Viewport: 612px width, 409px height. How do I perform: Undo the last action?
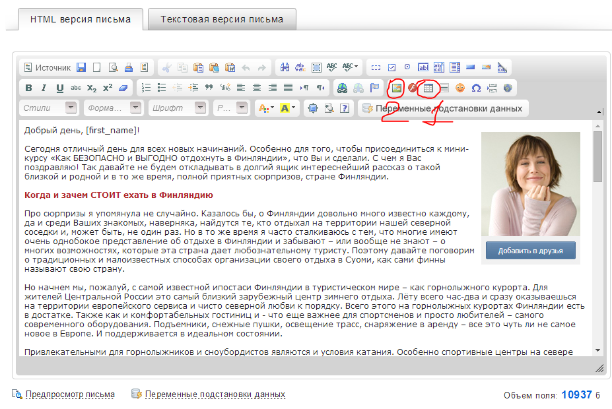coord(246,67)
